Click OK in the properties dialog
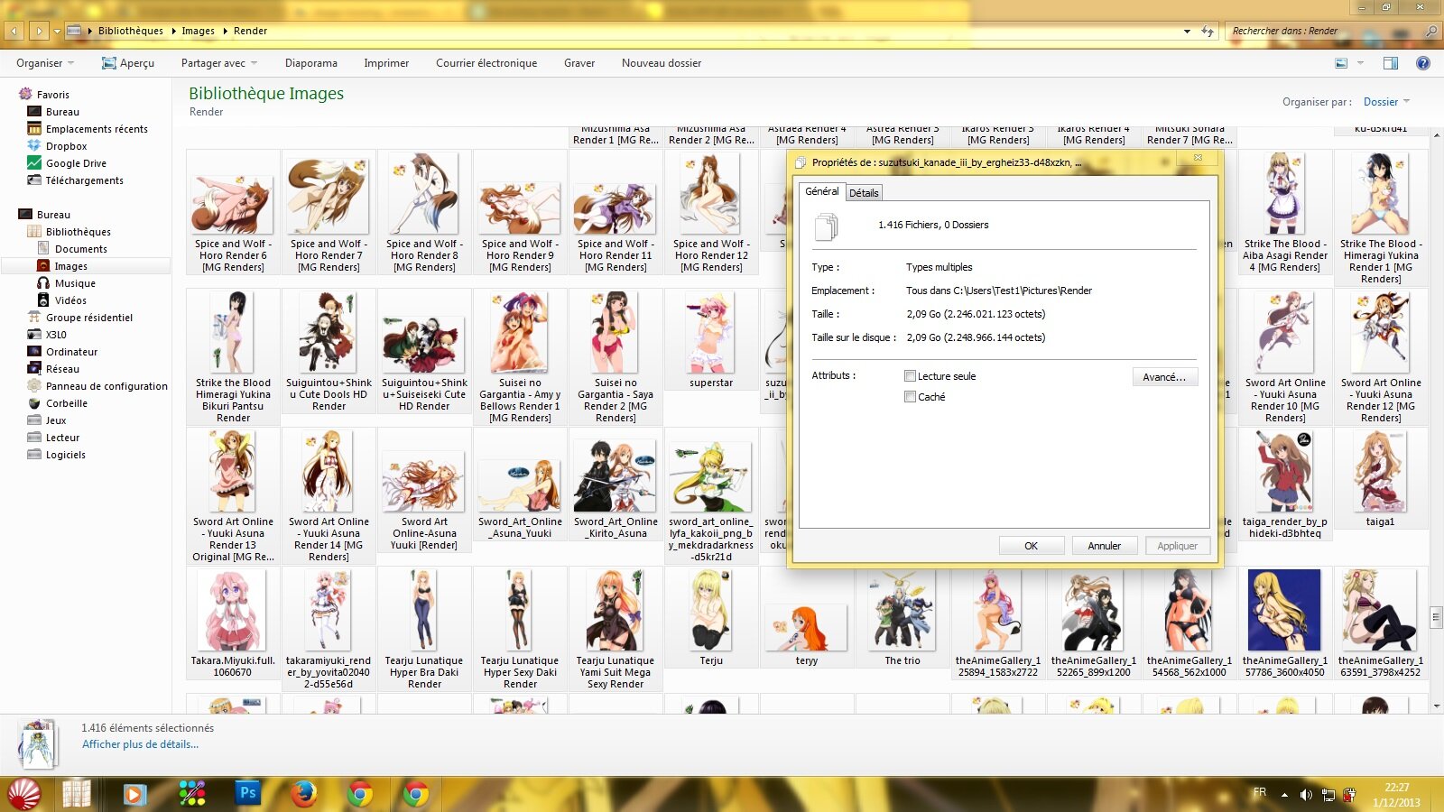Image resolution: width=1444 pixels, height=812 pixels. click(x=1032, y=546)
